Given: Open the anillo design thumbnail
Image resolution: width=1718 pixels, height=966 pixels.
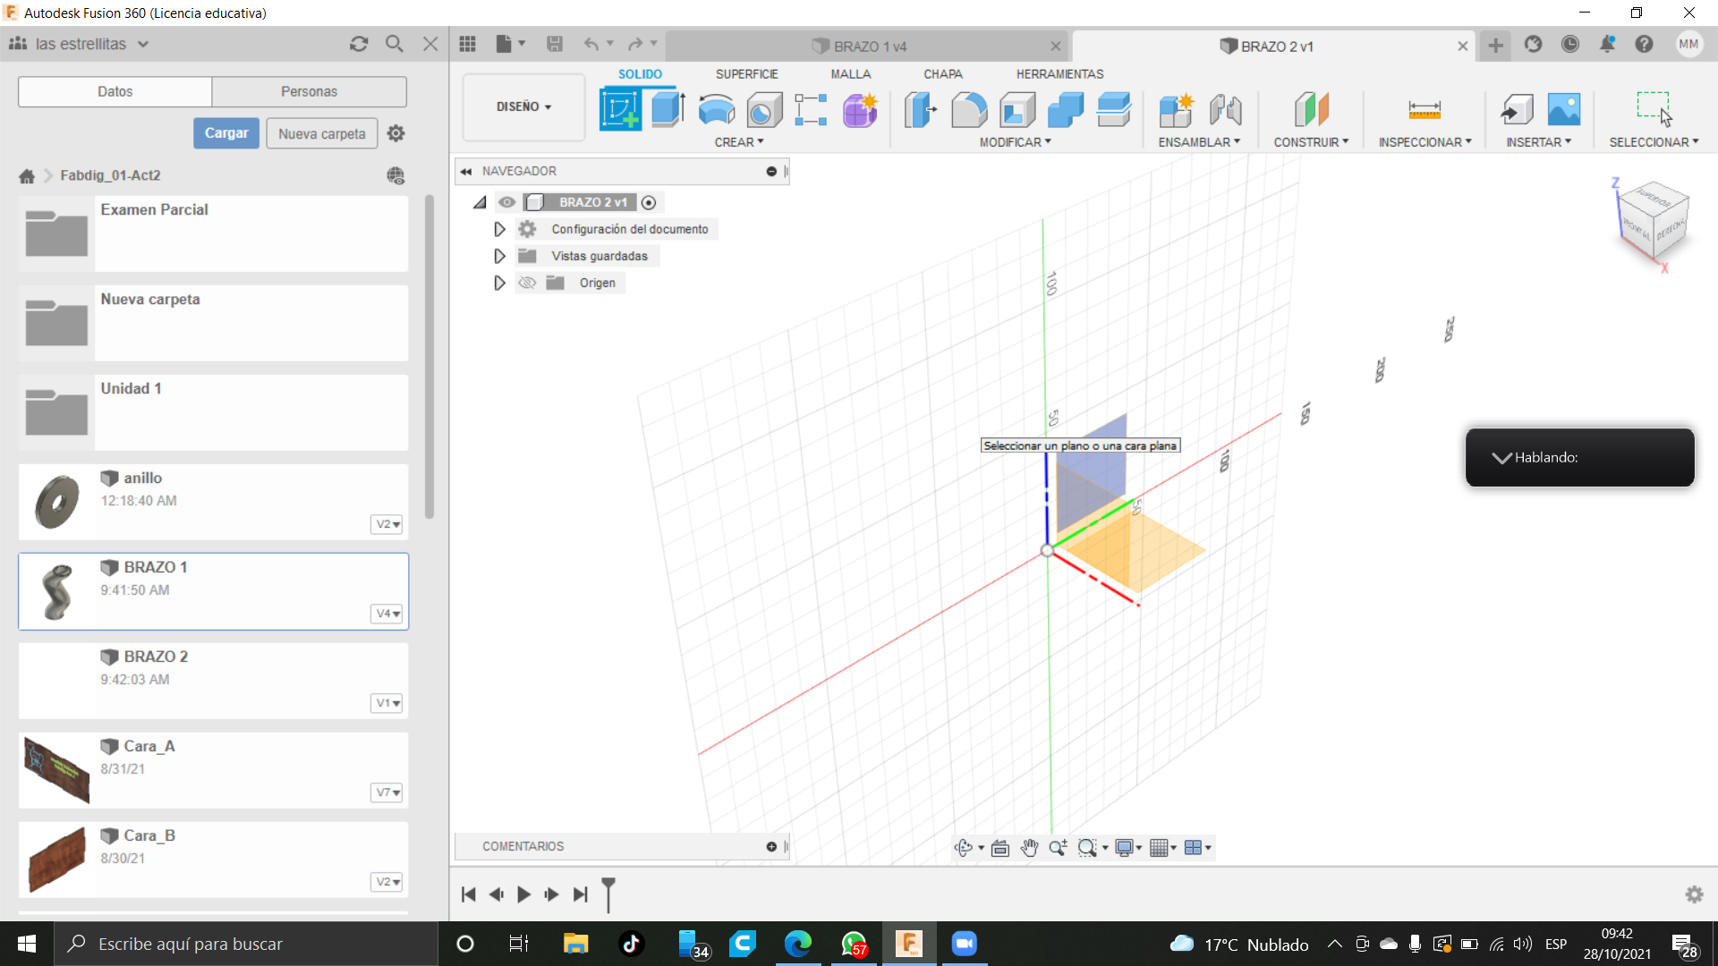Looking at the screenshot, I should coord(56,502).
